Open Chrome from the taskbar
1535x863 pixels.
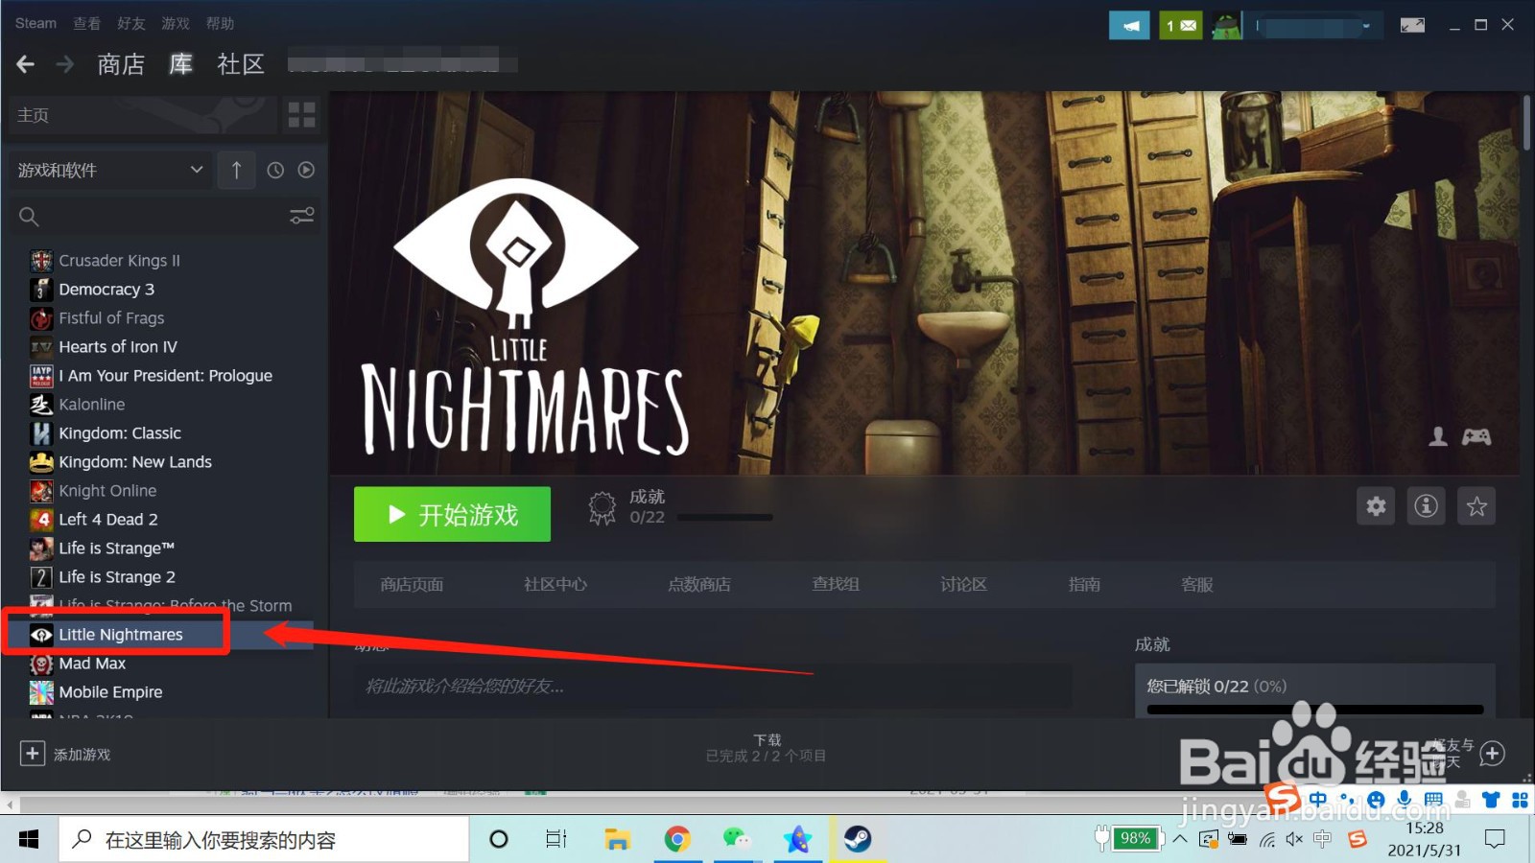(677, 840)
